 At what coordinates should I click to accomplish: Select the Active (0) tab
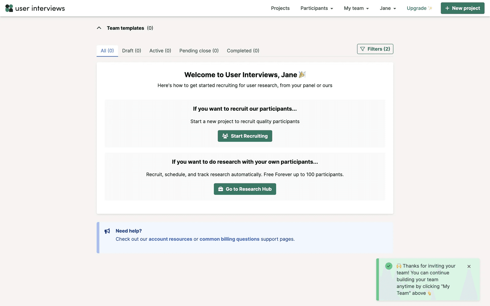[x=160, y=50]
